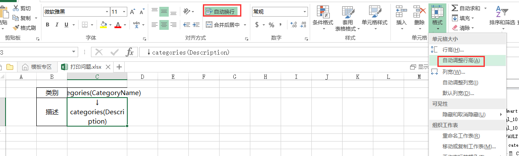Cancel formula entry X button
The width and height of the screenshot is (519, 156).
(x=99, y=52)
